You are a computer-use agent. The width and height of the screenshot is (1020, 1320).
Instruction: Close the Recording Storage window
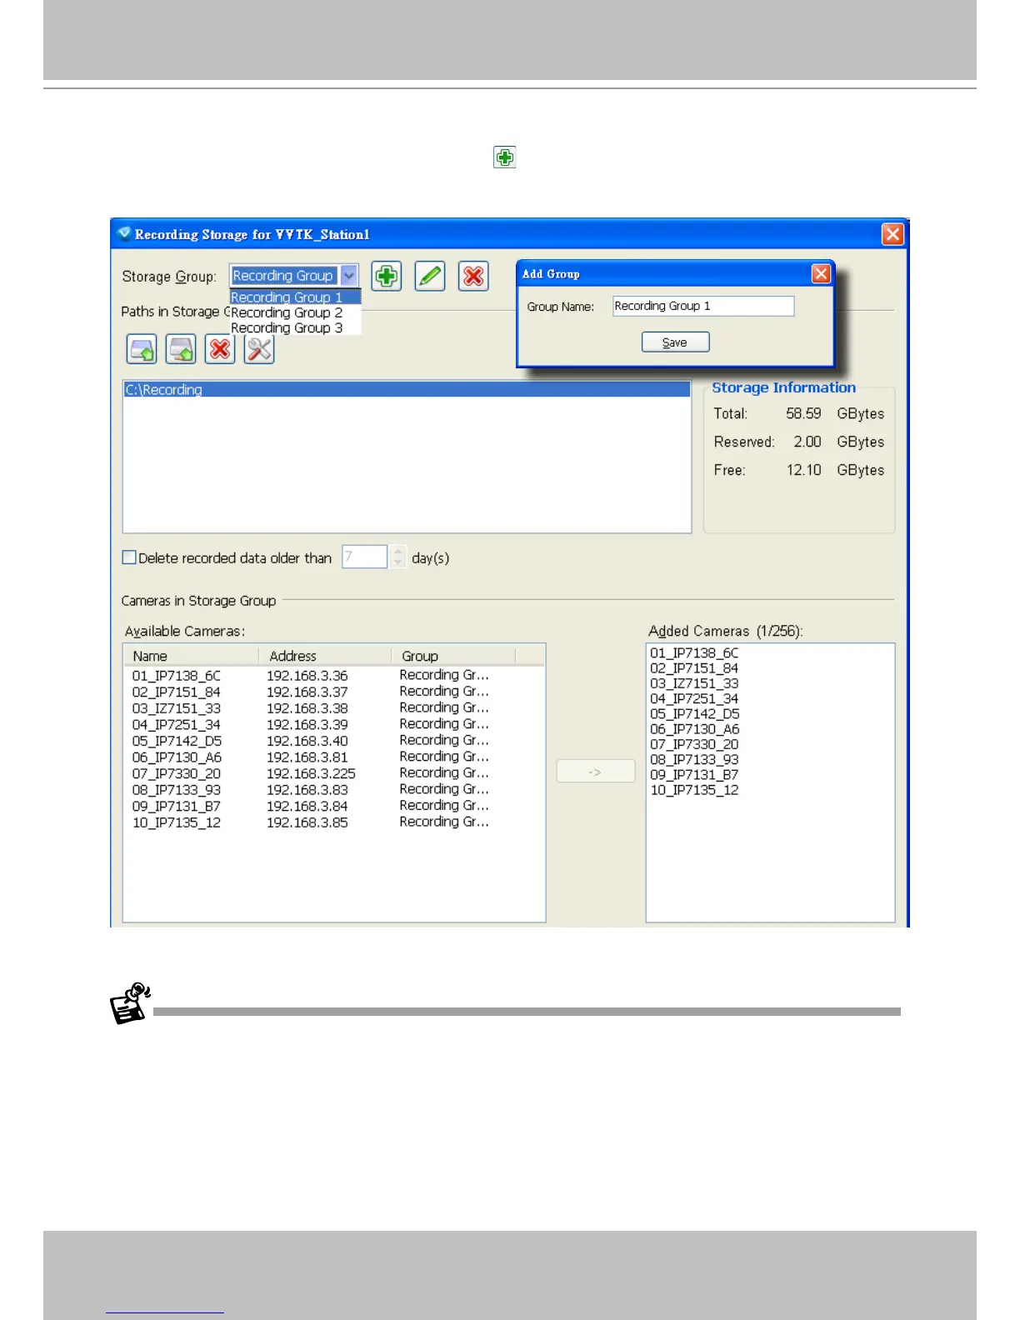892,234
